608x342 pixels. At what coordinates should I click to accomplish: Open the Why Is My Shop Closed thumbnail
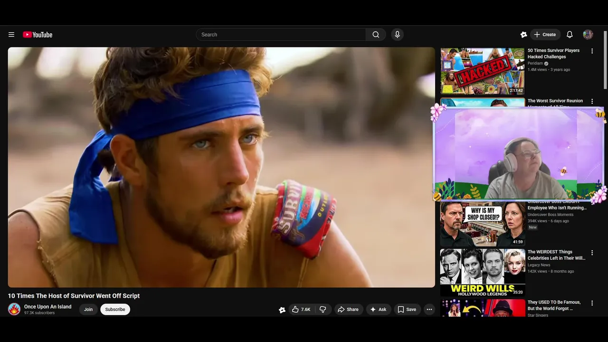pos(483,224)
